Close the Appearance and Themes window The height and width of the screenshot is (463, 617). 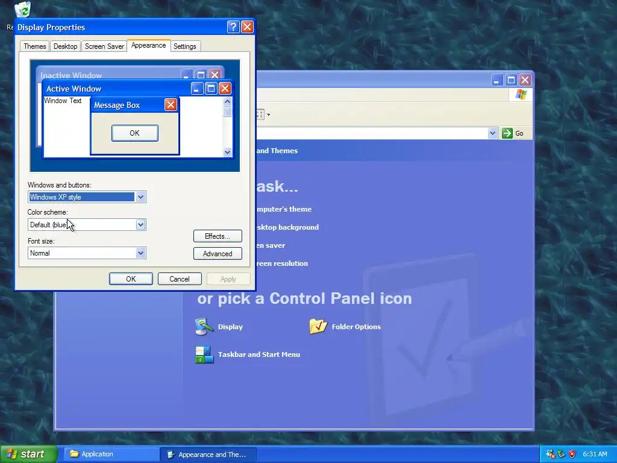(x=525, y=80)
